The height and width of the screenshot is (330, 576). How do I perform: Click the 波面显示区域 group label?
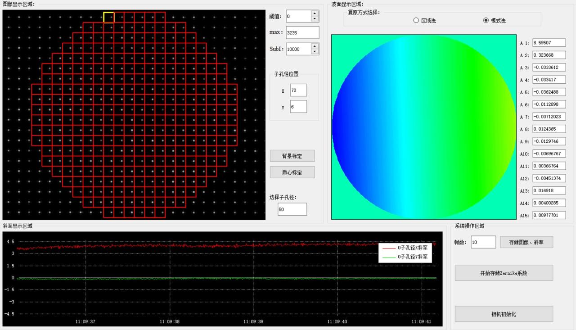(x=347, y=4)
